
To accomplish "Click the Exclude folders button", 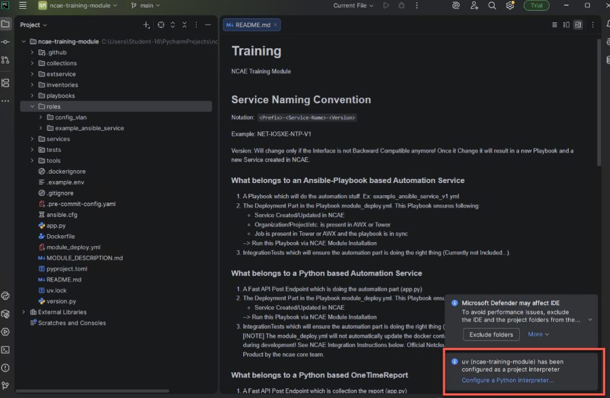I will [x=491, y=334].
